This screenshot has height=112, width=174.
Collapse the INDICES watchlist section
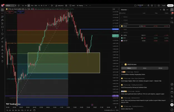[x=122, y=17]
